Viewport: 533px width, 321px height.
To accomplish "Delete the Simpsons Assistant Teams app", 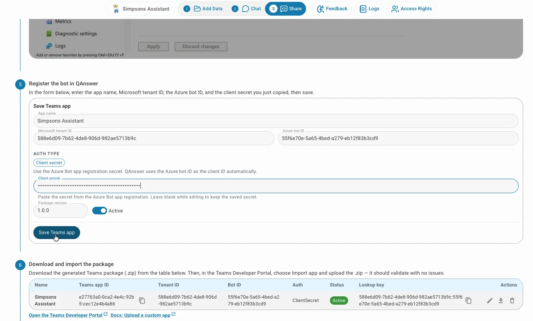I will click(x=512, y=301).
